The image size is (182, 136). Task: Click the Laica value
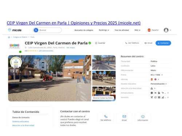point(153,66)
